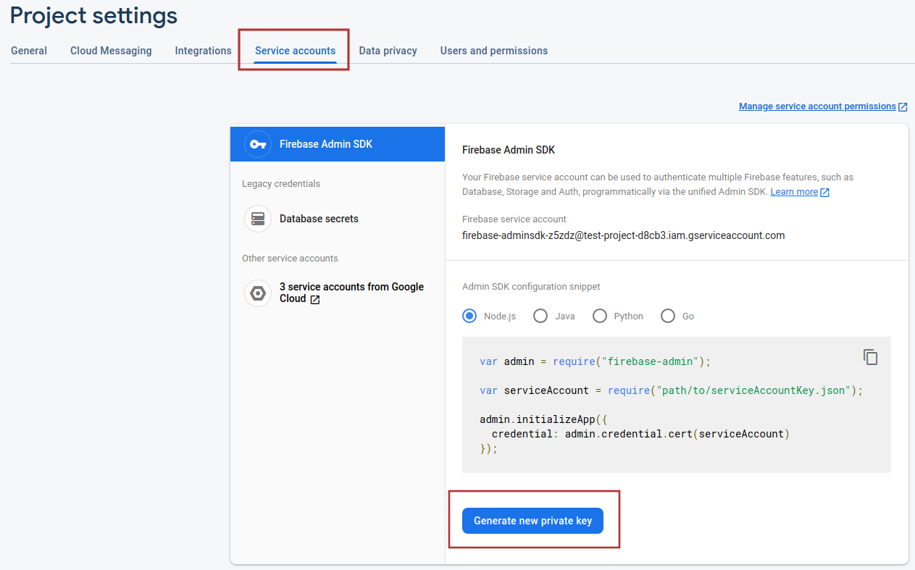Select the Java radio button
Screen dimensions: 915x570
pos(540,316)
